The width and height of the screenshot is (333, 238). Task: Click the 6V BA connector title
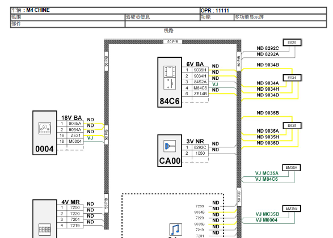[195, 64]
